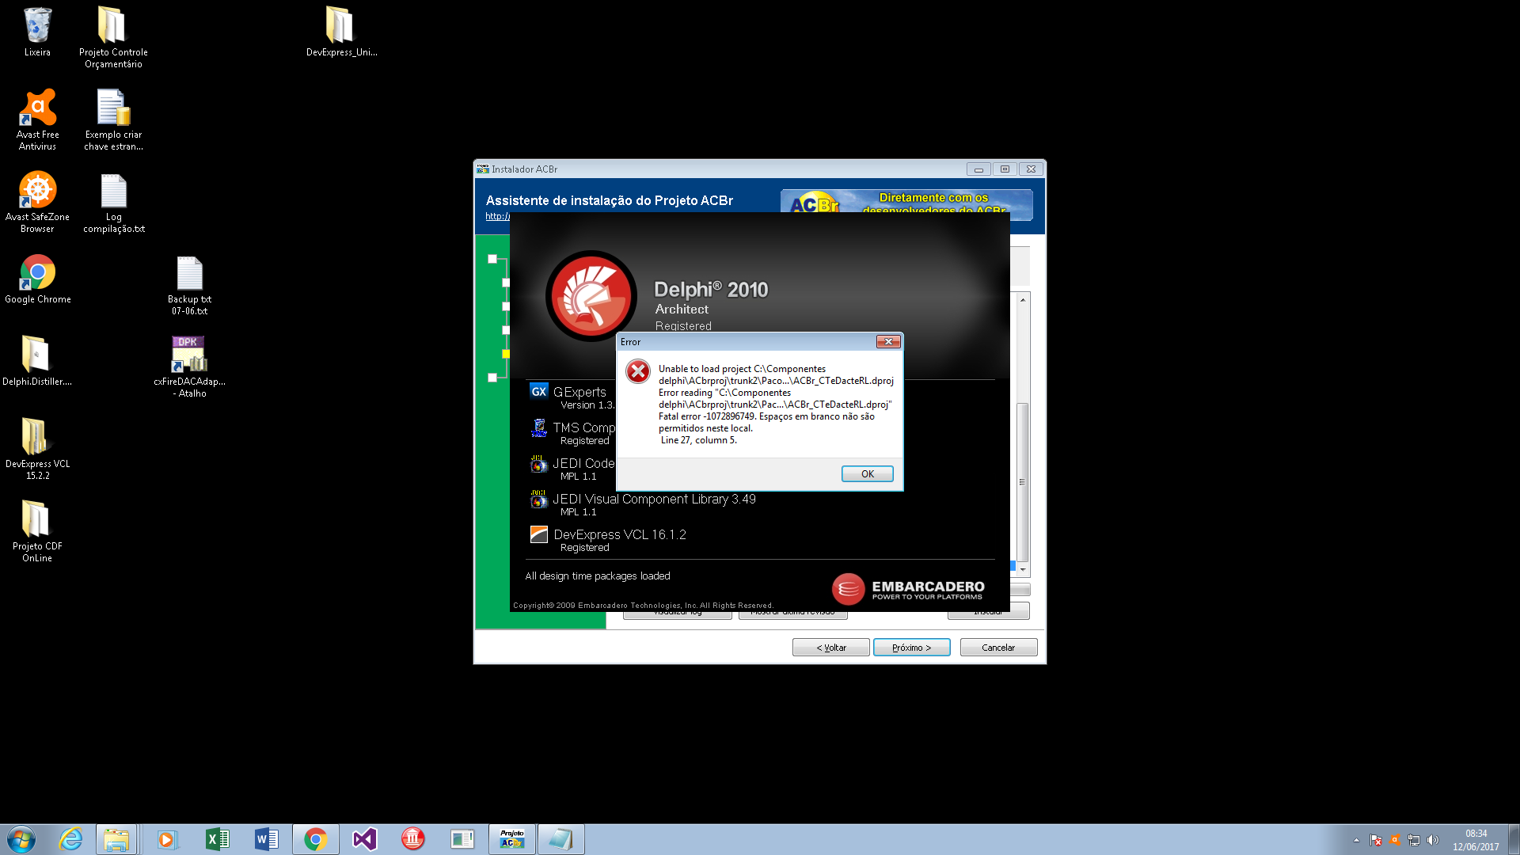Viewport: 1520px width, 855px height.
Task: Click the JEDI Code icon on splash
Action: tap(539, 463)
